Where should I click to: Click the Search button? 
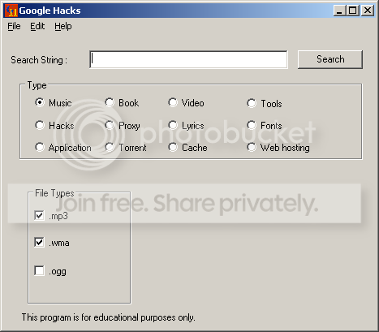pos(330,59)
